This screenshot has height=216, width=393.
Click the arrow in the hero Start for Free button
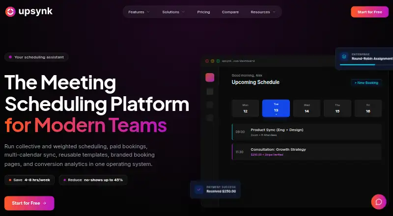click(45, 203)
